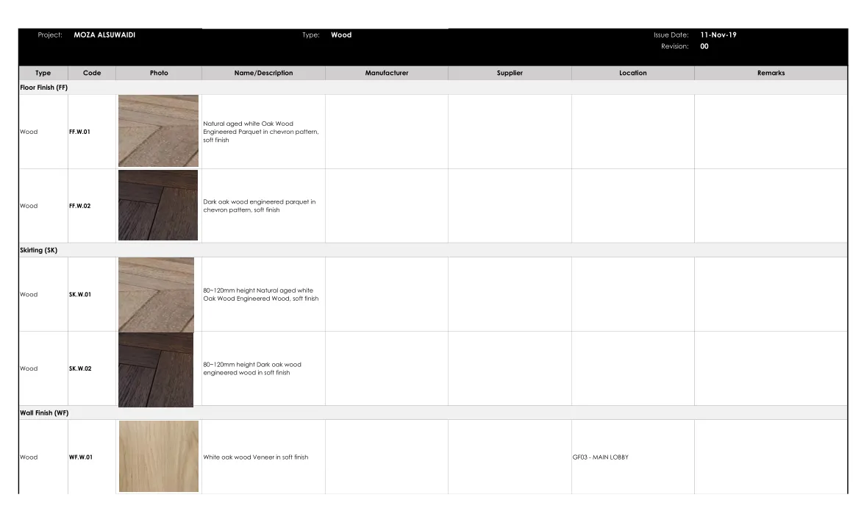Click the Wall Finish (WF) section row
This screenshot has height=528, width=864.
44,413
